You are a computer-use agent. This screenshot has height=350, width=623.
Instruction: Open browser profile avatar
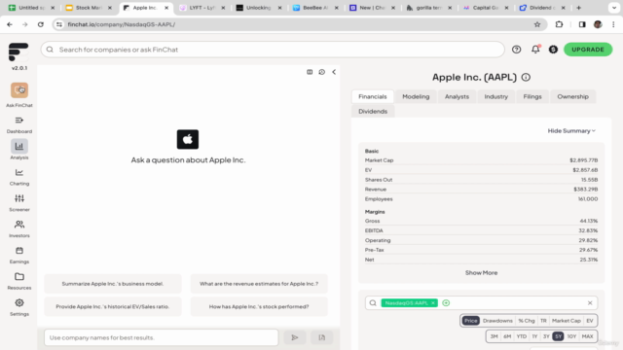tap(598, 24)
